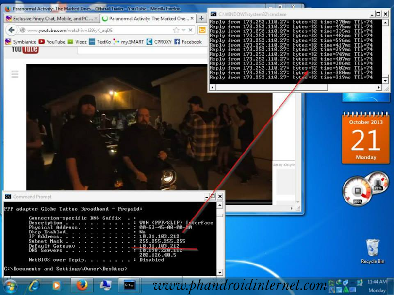Image resolution: width=394 pixels, height=295 pixels.
Task: Open the Windows Start orb
Action: click(10, 287)
